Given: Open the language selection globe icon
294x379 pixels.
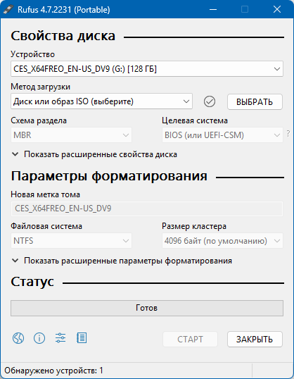Looking at the screenshot, I should pos(18,338).
